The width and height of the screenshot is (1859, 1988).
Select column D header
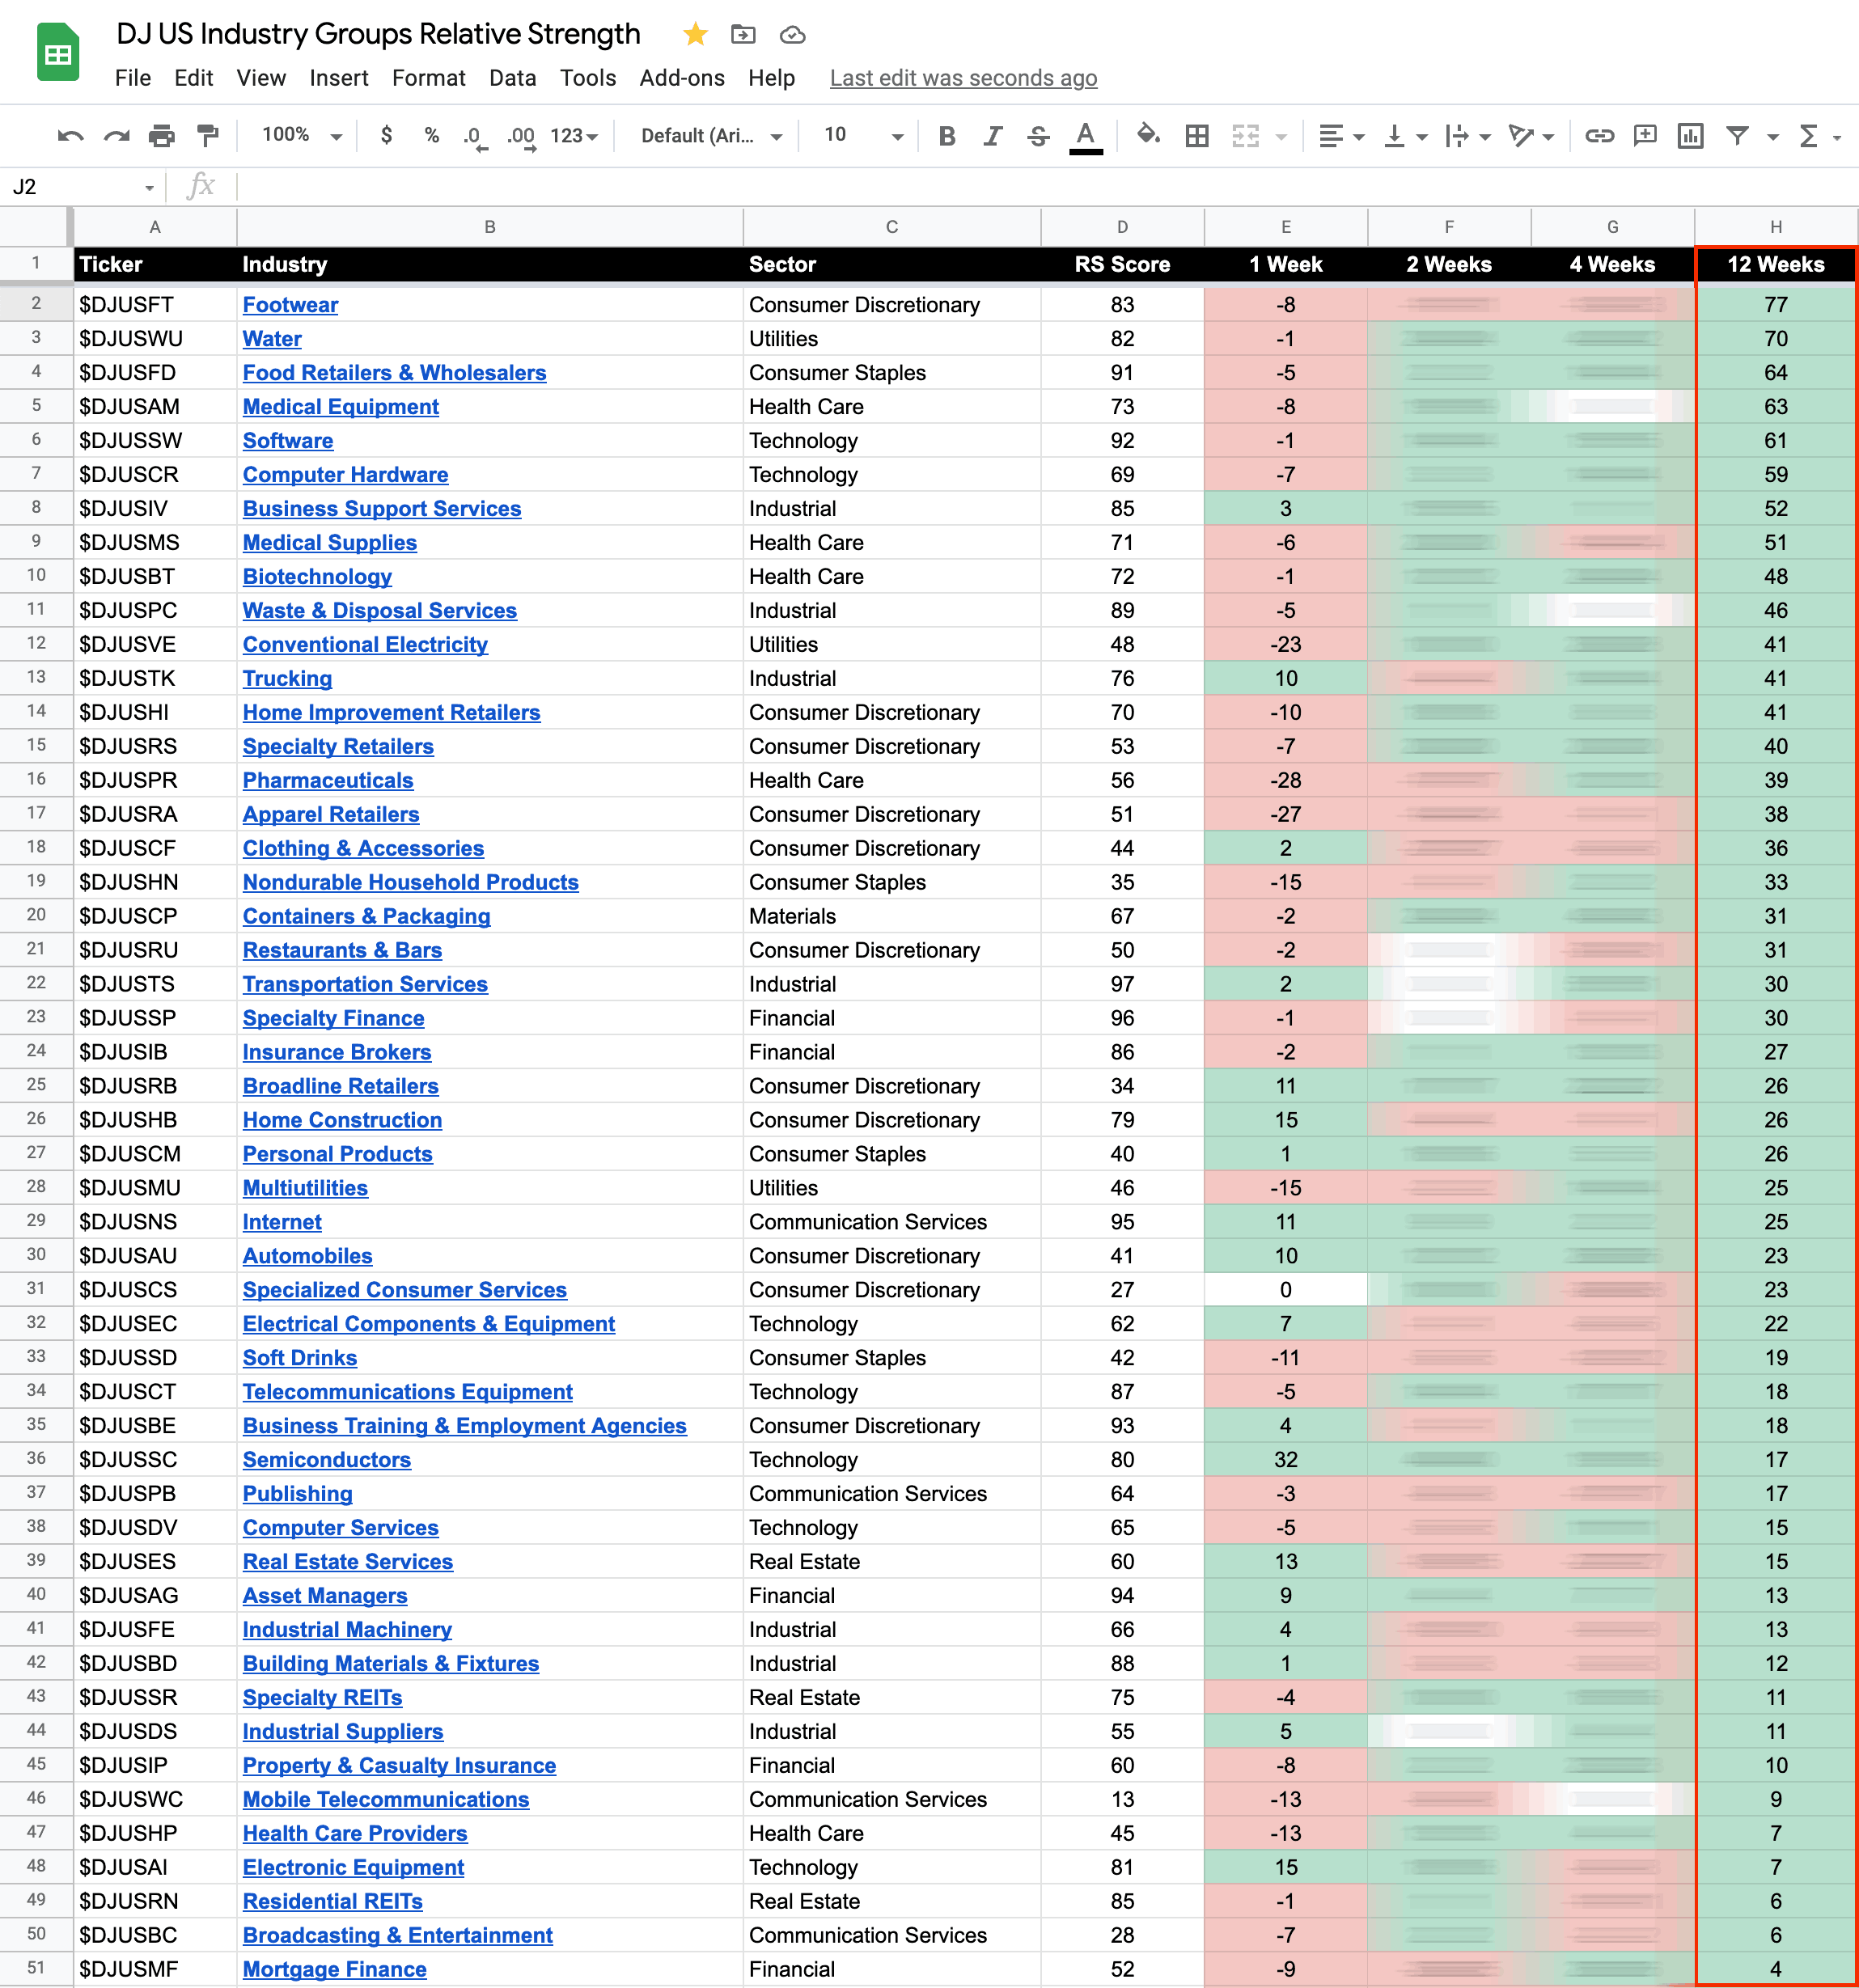tap(1122, 227)
